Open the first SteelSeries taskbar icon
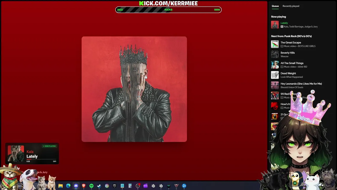The image size is (337, 190). click(153, 186)
